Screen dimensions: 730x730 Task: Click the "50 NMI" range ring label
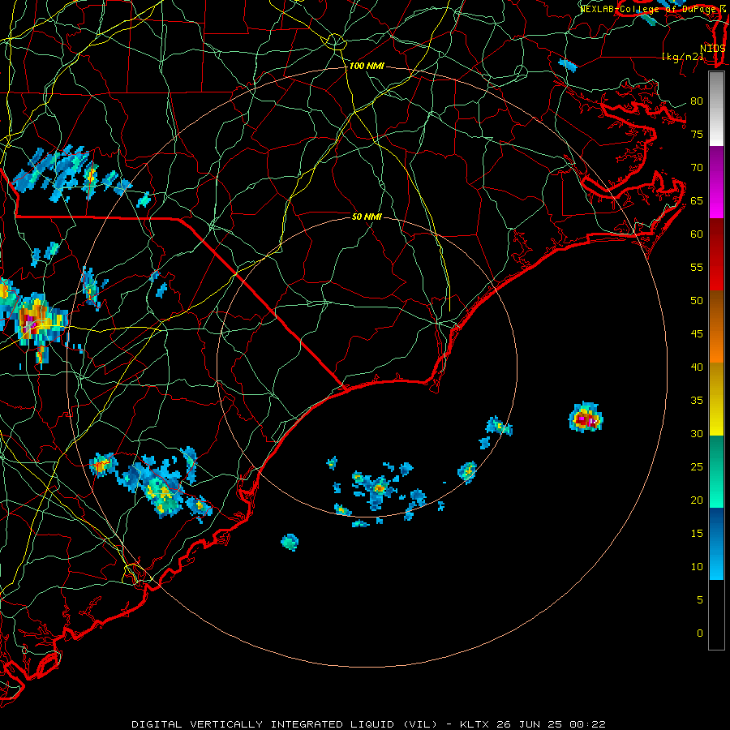[367, 217]
